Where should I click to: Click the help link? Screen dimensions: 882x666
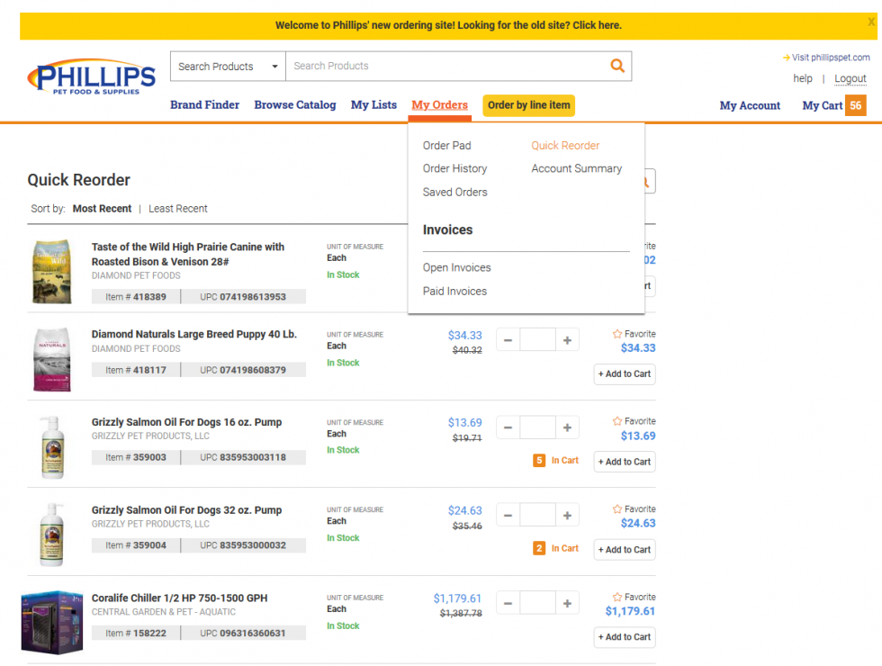[x=803, y=78]
